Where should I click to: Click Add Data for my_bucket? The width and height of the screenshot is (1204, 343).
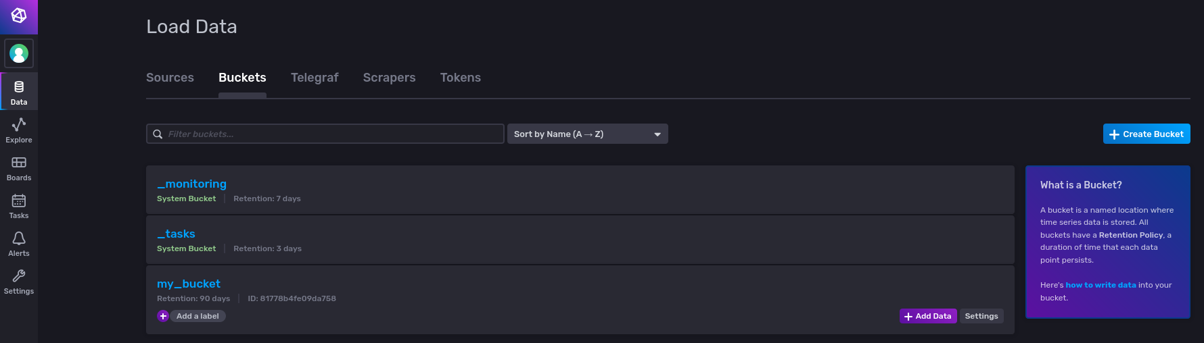pos(928,316)
